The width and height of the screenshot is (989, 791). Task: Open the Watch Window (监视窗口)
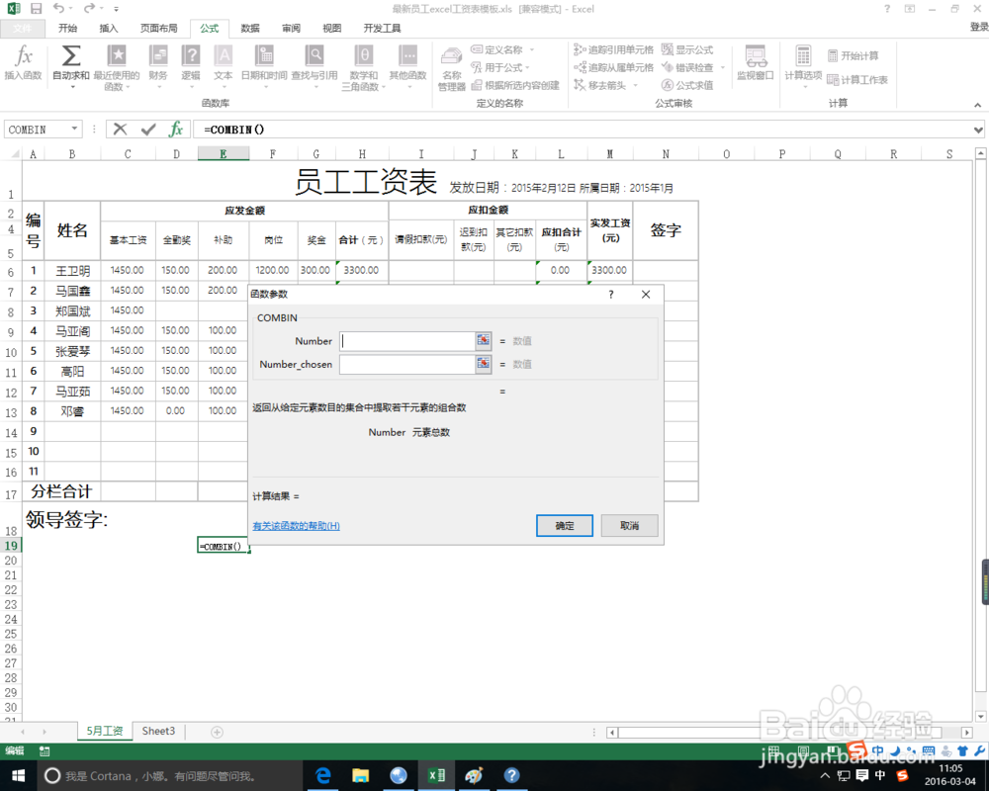pos(754,59)
